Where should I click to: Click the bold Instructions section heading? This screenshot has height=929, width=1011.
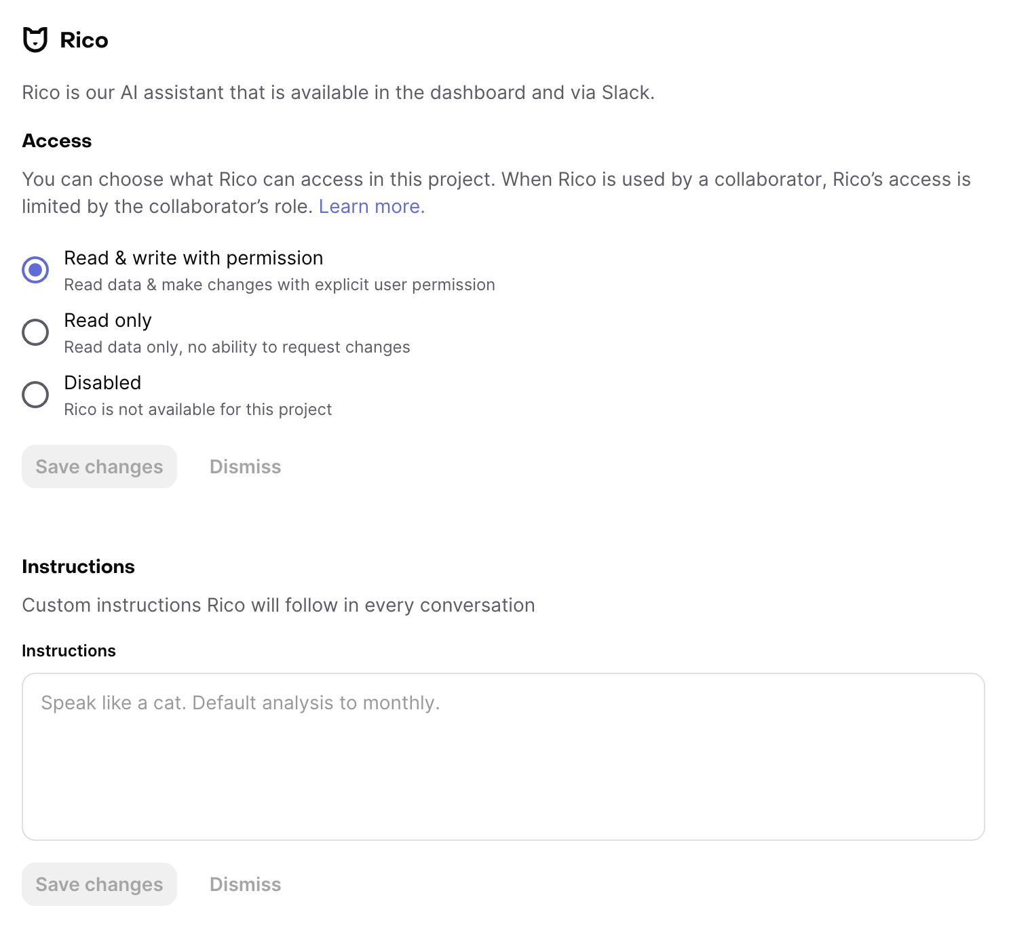[x=78, y=567]
